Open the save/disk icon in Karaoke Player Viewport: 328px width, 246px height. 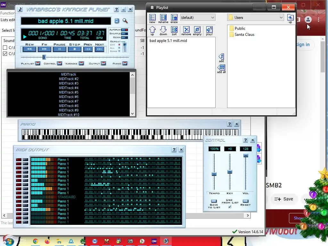[x=117, y=21]
